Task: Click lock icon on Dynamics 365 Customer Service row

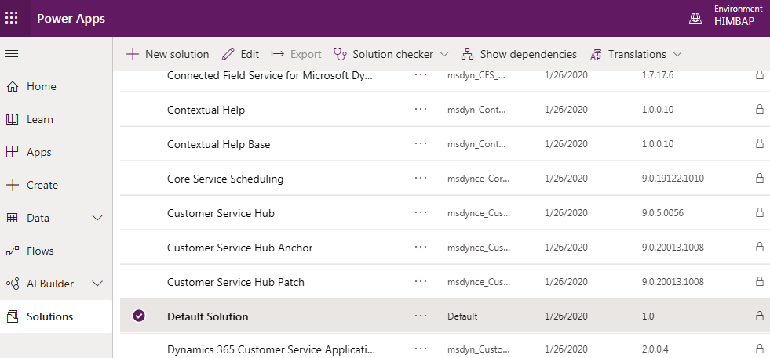Action: (759, 349)
